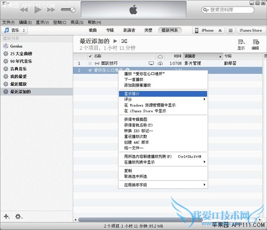The height and width of the screenshot is (230, 267).
Task: Click the main play button
Action: tap(38, 9)
